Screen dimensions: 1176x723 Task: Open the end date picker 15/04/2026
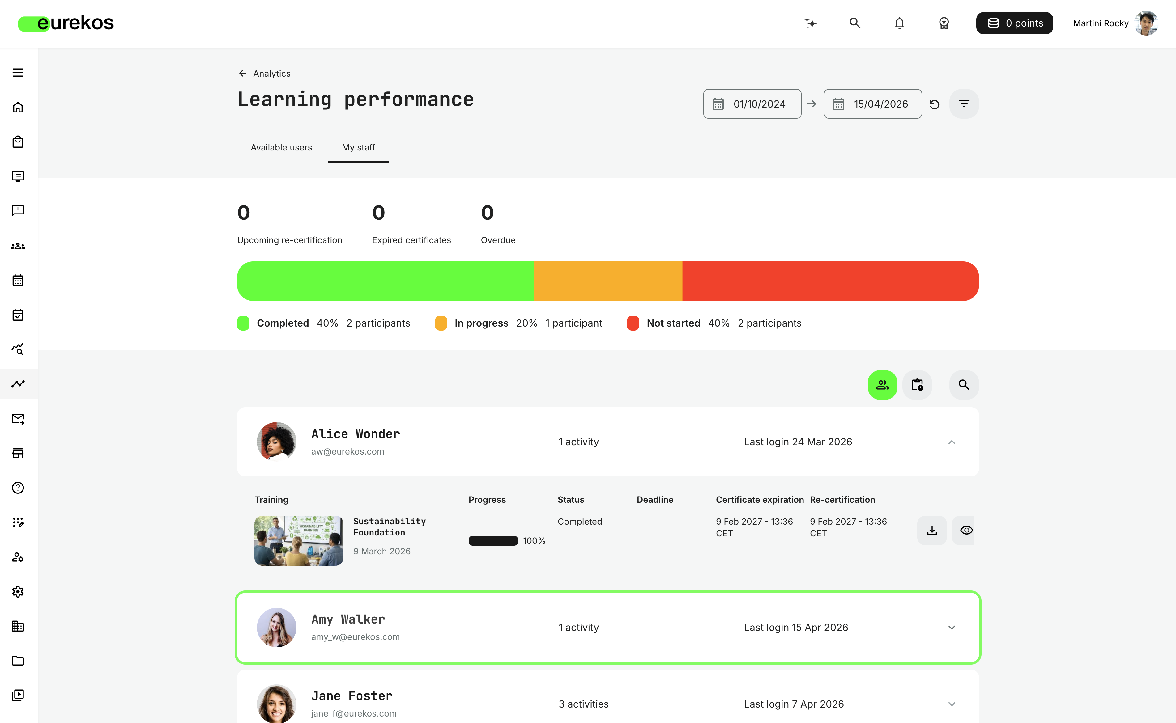[873, 104]
